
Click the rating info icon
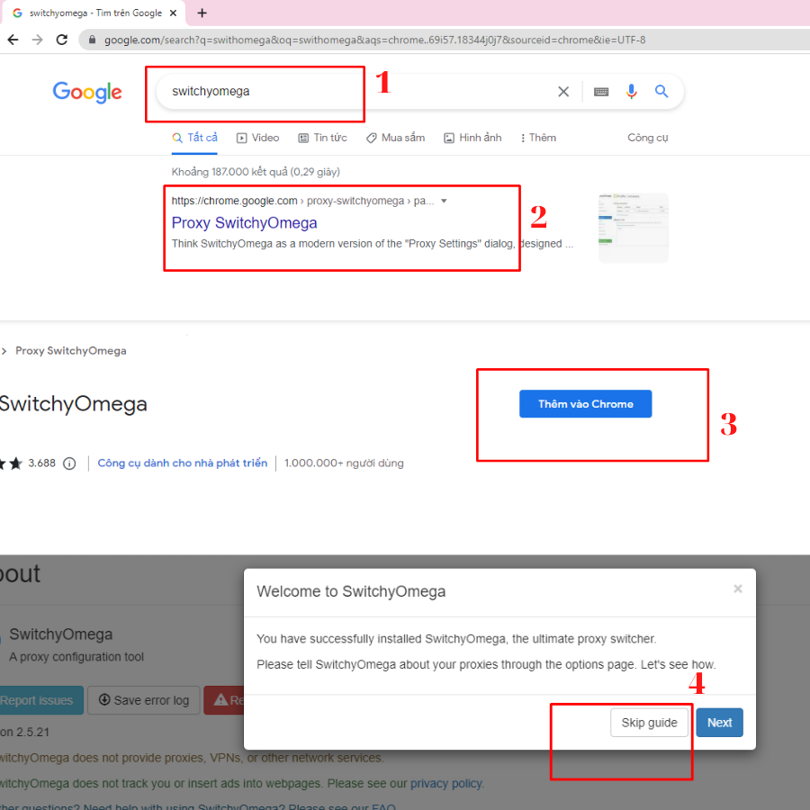[69, 463]
